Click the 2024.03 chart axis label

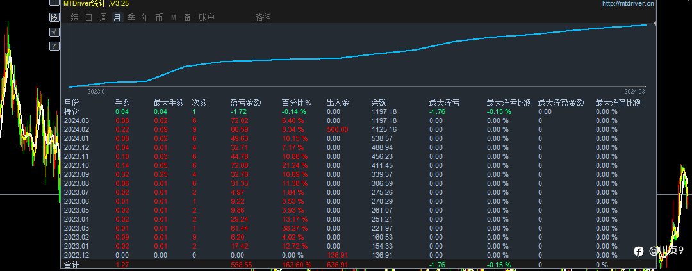tap(634, 92)
